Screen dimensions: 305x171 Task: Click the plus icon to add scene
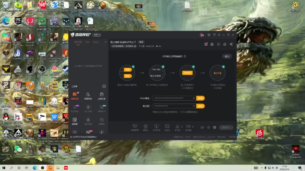tap(106, 42)
